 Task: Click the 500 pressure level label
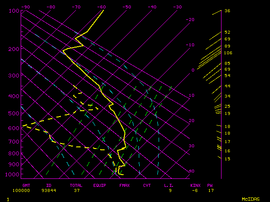(x=14, y=114)
